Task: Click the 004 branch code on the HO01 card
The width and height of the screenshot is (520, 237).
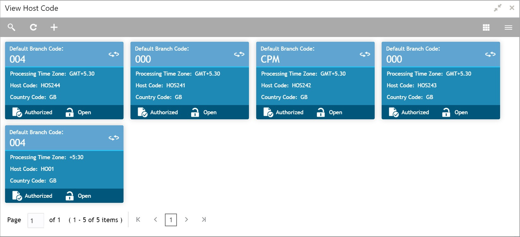Action: click(x=17, y=143)
